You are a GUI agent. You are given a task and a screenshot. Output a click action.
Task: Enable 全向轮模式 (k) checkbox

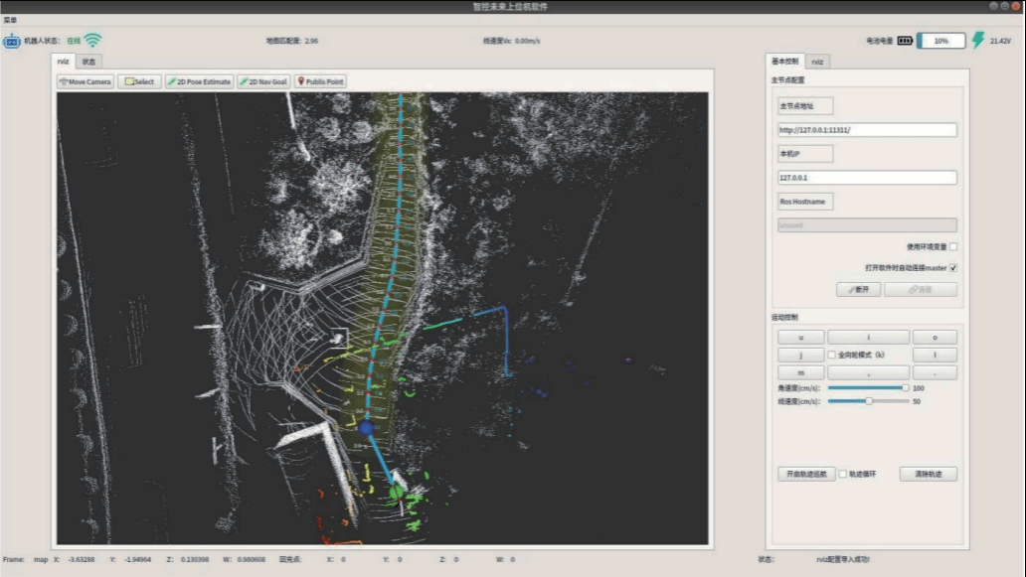(832, 355)
